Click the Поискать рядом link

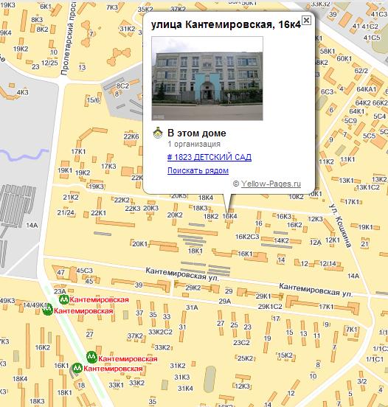(198, 170)
